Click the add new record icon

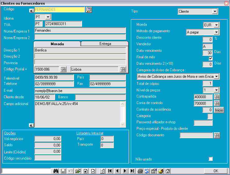(85, 171)
